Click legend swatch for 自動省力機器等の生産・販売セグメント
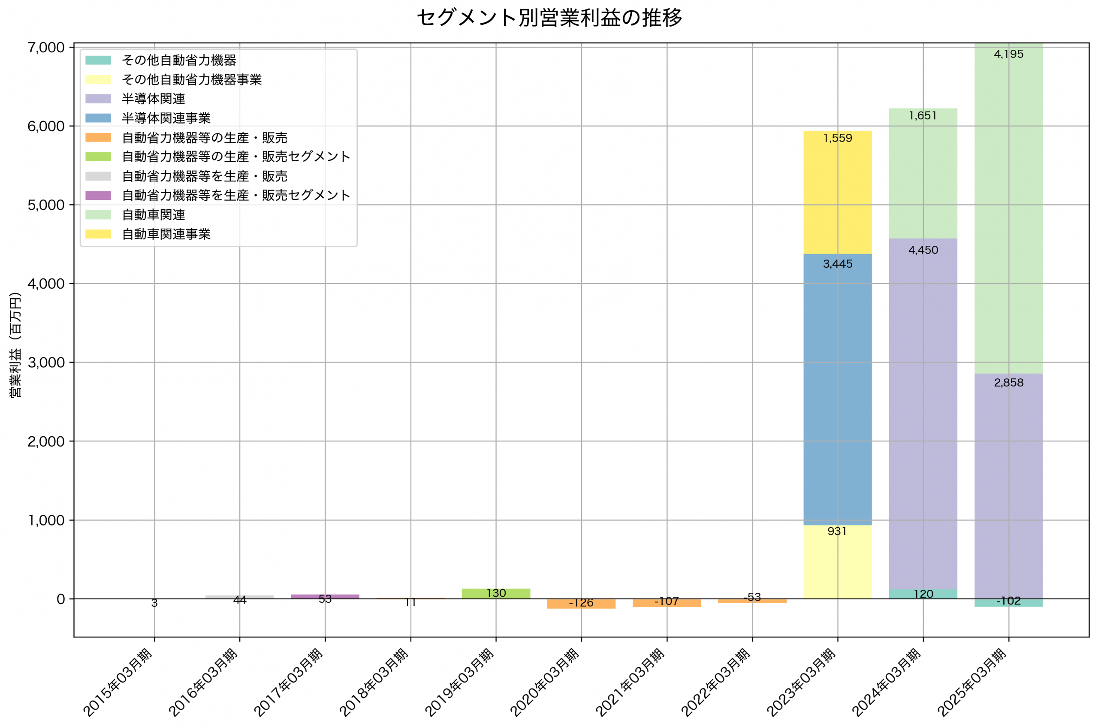This screenshot has width=1098, height=728. (98, 157)
